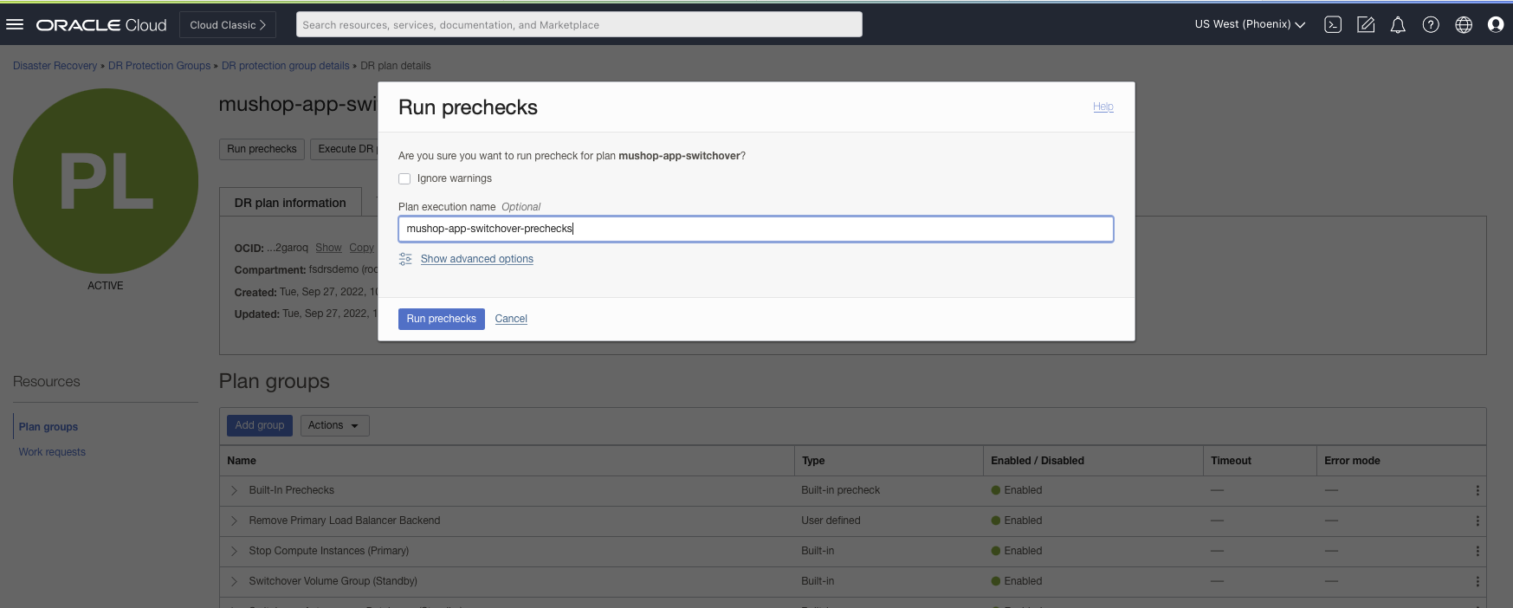Viewport: 1513px width, 608px height.
Task: Open the user profile avatar icon
Action: (1496, 24)
